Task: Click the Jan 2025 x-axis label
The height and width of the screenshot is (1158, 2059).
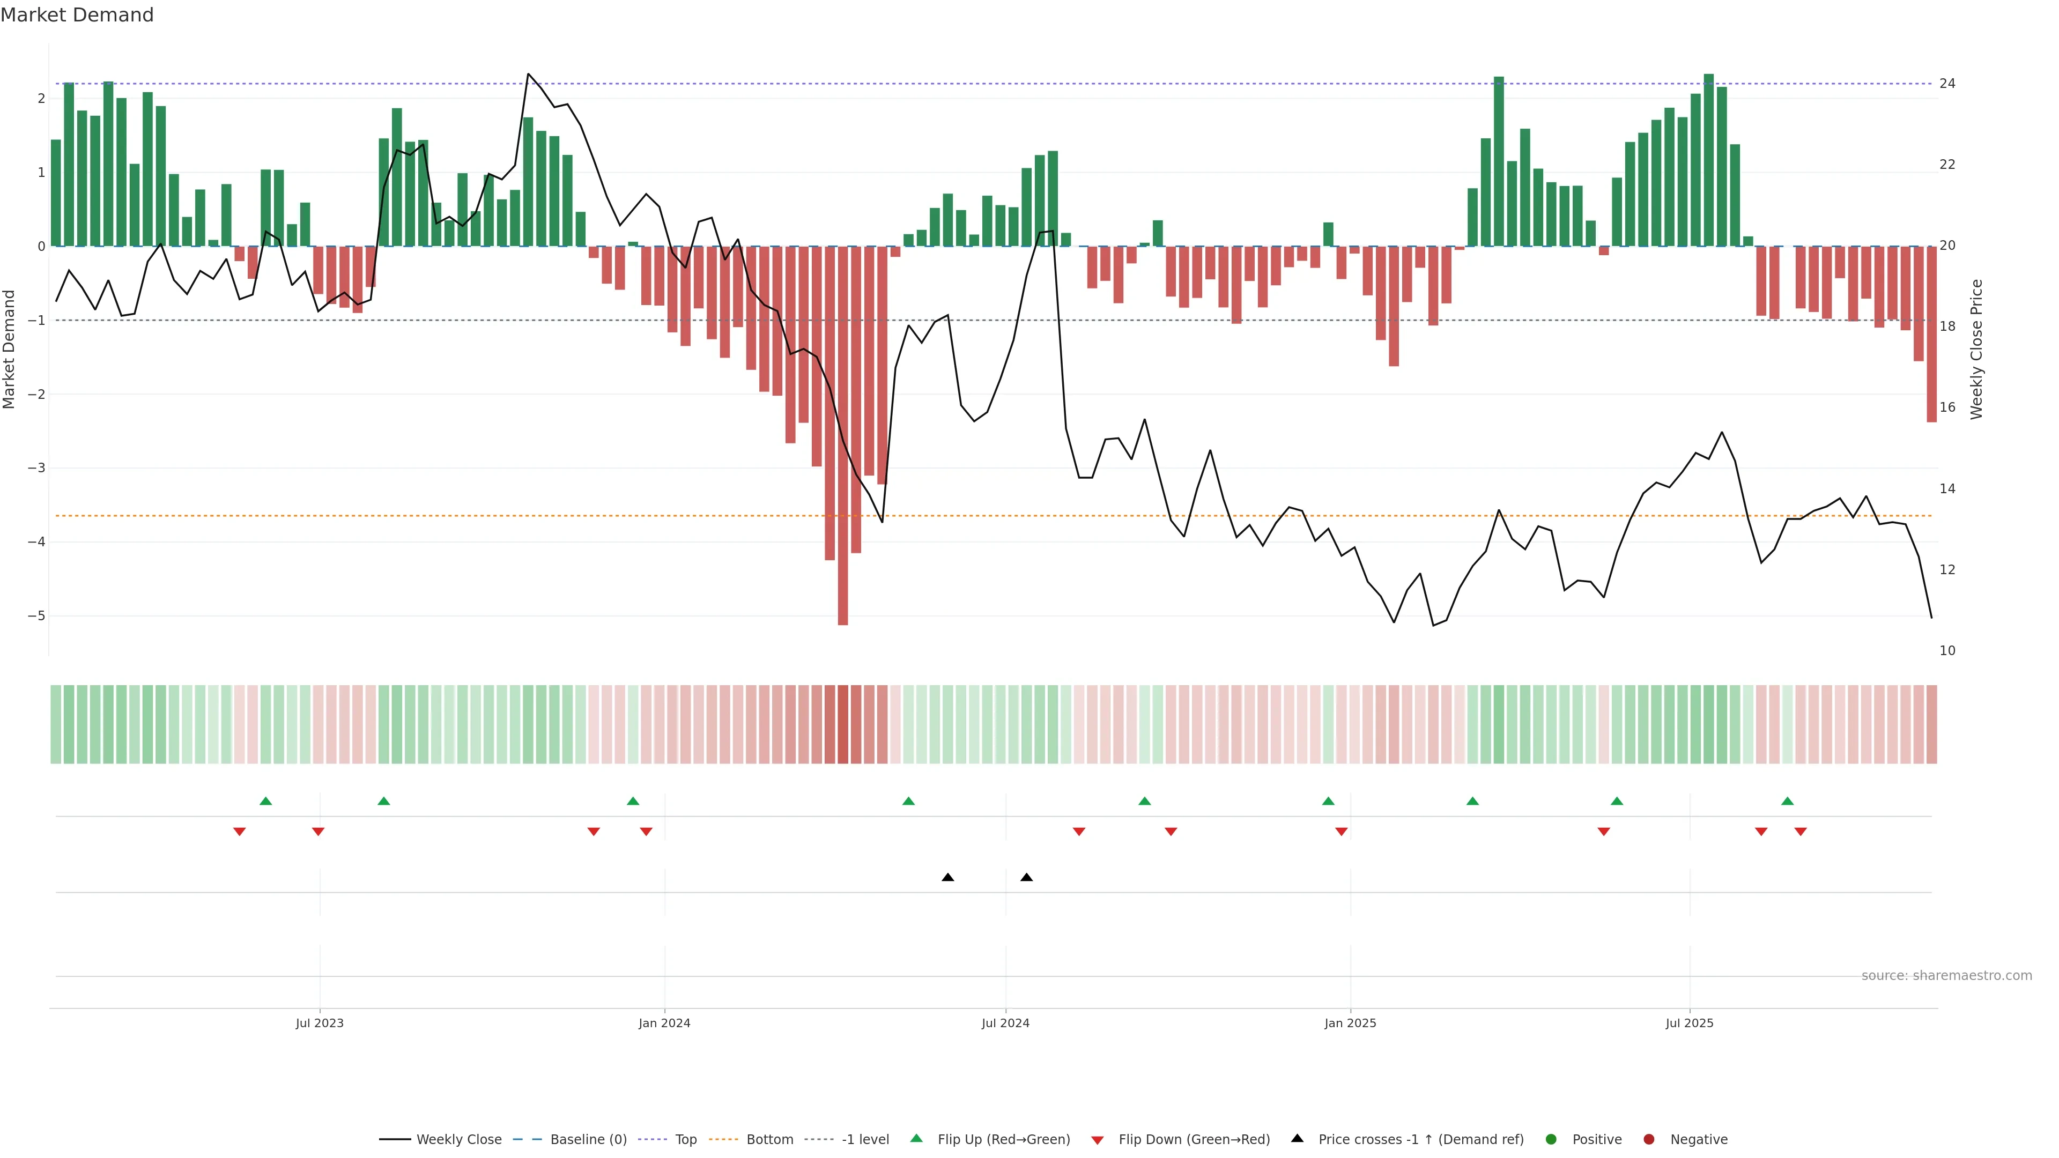Action: [1350, 1024]
